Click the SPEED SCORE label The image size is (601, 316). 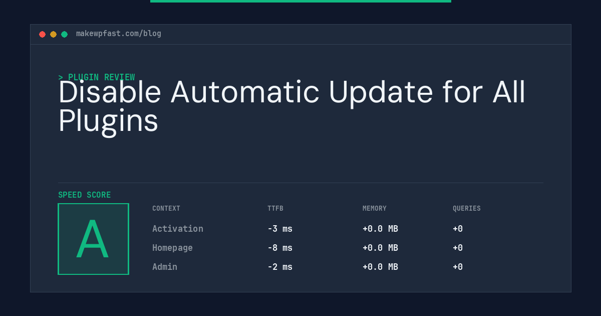pyautogui.click(x=85, y=195)
